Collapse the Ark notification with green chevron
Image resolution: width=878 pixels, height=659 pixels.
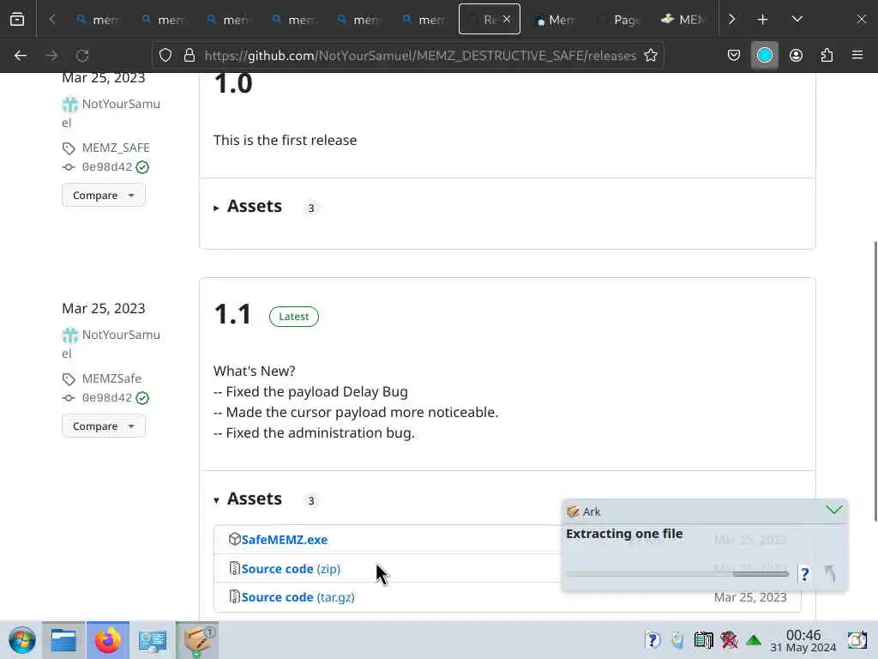click(833, 510)
